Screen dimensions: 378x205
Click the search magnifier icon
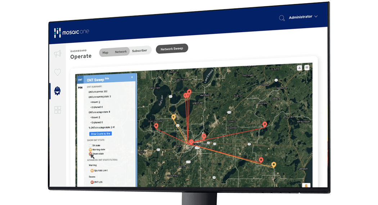tap(282, 18)
